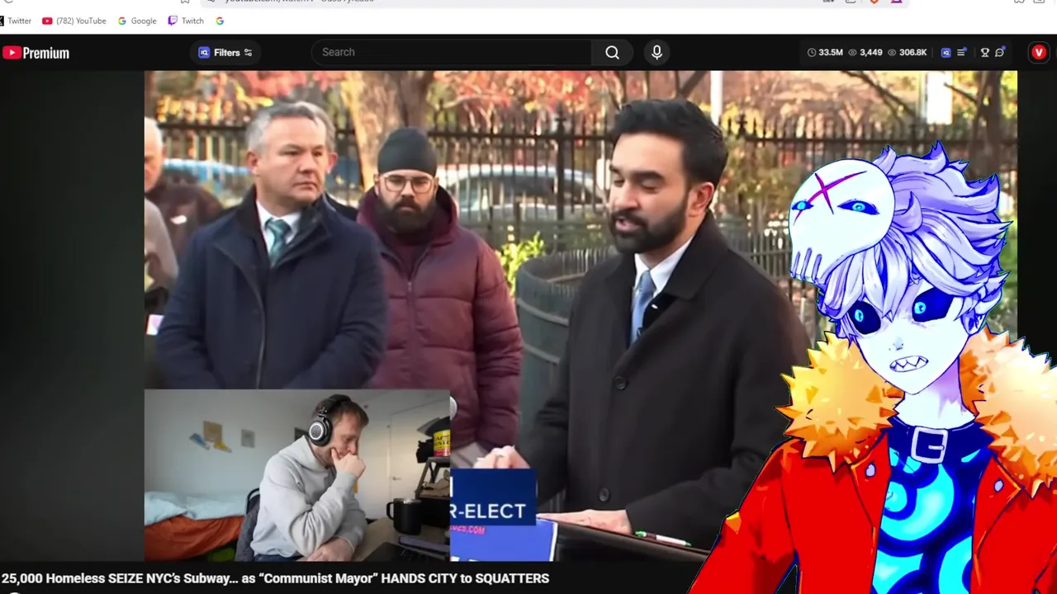Click the video title about NYC subway
This screenshot has width=1057, height=594.
pyautogui.click(x=275, y=578)
